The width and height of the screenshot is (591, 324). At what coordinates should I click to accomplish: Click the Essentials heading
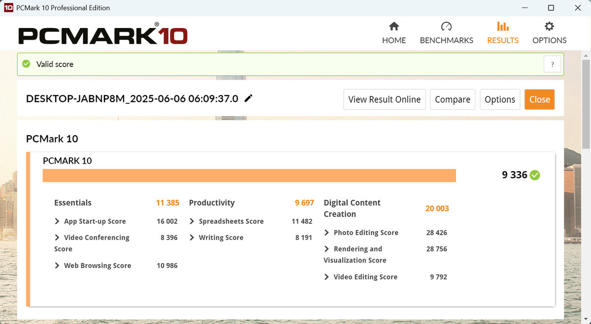pyautogui.click(x=73, y=203)
